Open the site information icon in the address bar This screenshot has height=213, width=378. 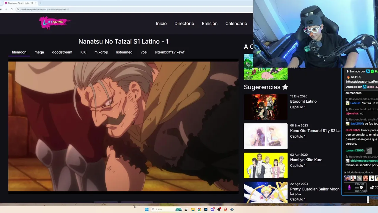coord(18,9)
